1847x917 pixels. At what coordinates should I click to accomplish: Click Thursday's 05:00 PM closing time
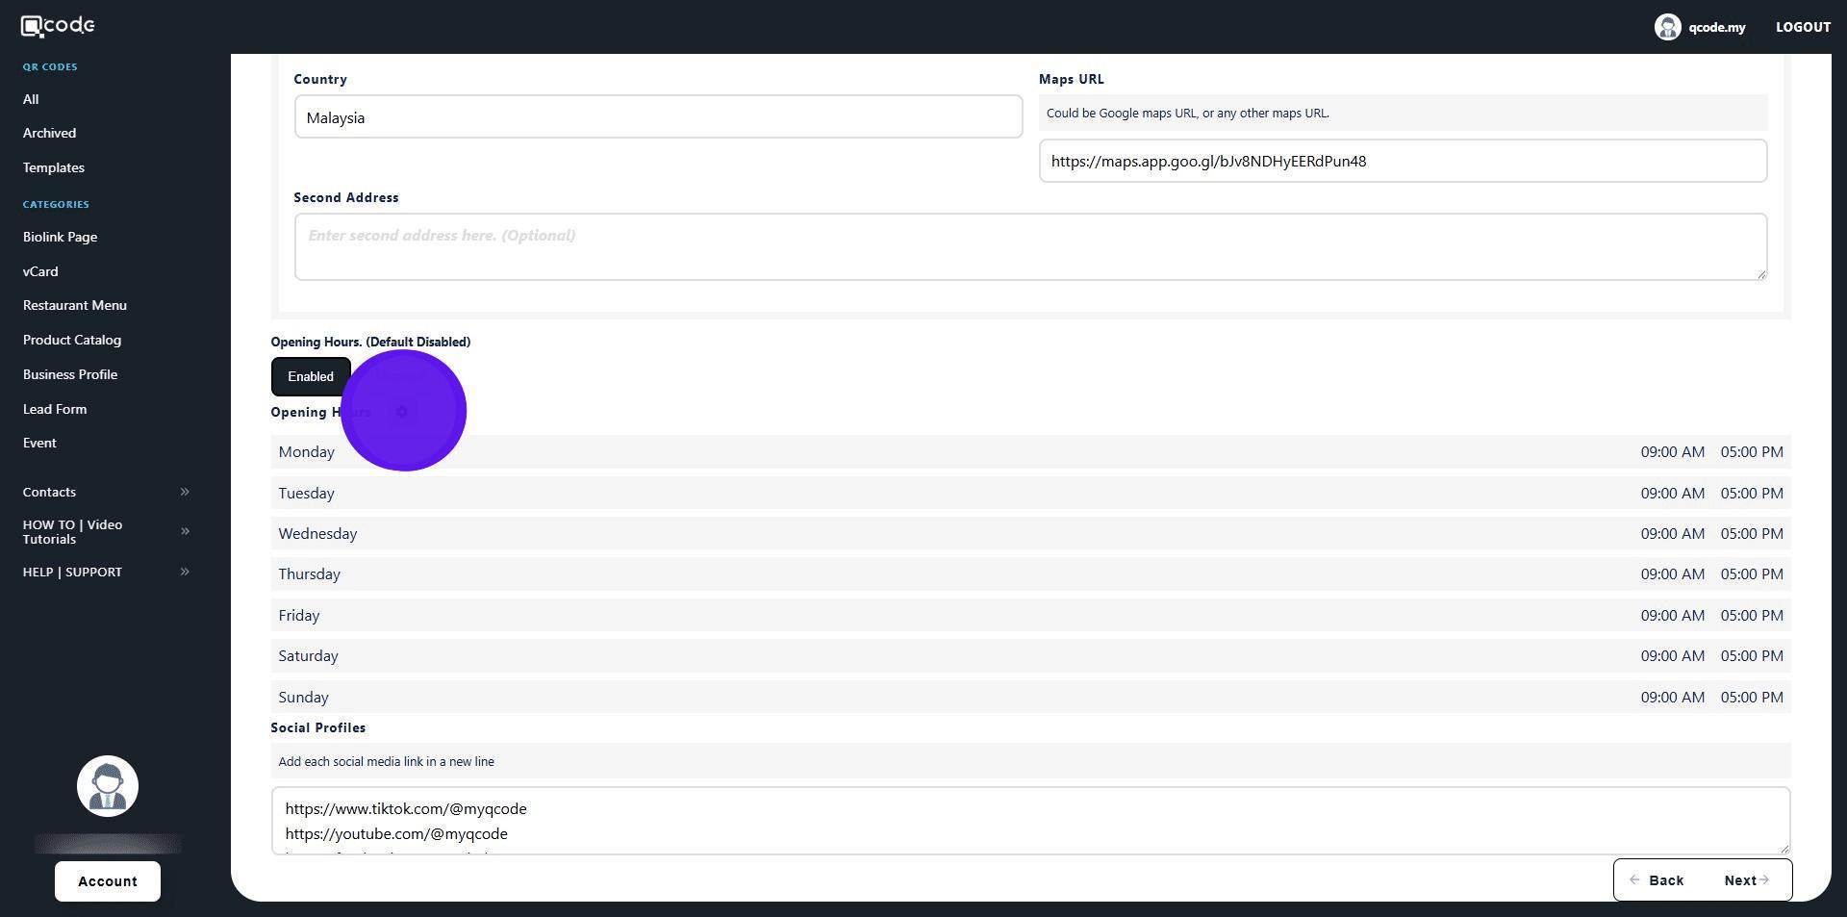pos(1752,573)
